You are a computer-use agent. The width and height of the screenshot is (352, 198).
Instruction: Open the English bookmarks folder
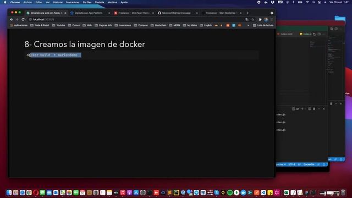point(206,25)
